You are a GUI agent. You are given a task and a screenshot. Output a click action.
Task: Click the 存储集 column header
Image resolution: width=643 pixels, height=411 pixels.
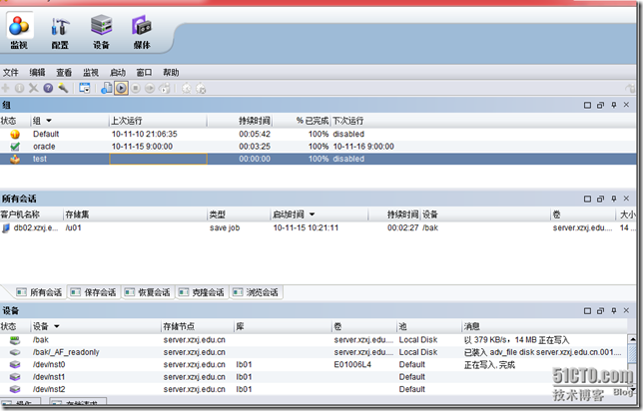click(x=136, y=214)
